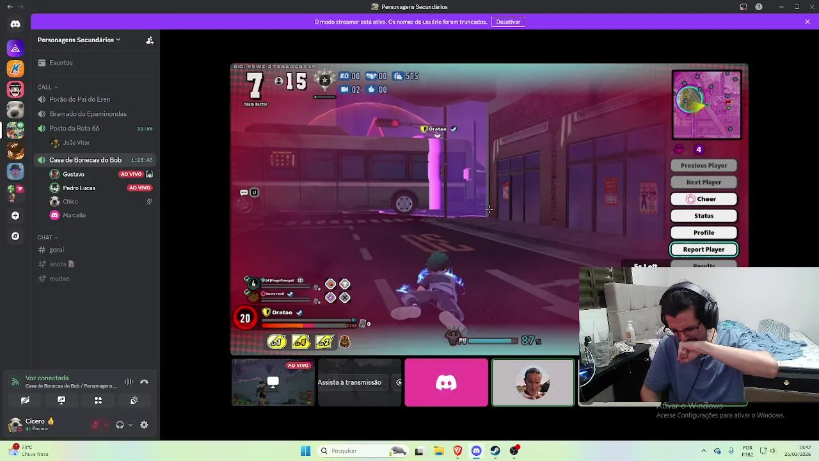Click Next Player in game stream

click(x=704, y=182)
